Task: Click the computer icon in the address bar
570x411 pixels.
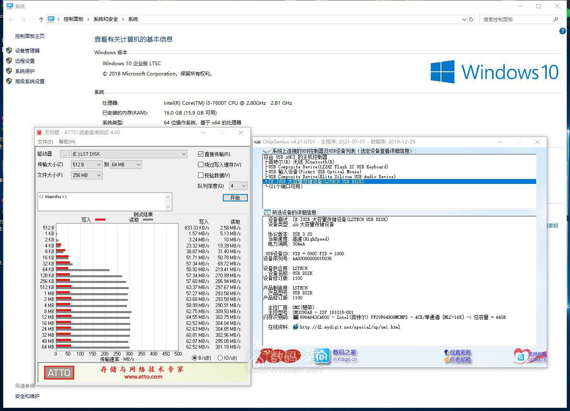Action: point(51,19)
